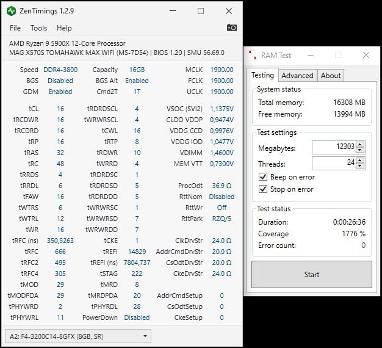Decrease Threads with the down stepper
The image size is (382, 348).
coord(360,165)
